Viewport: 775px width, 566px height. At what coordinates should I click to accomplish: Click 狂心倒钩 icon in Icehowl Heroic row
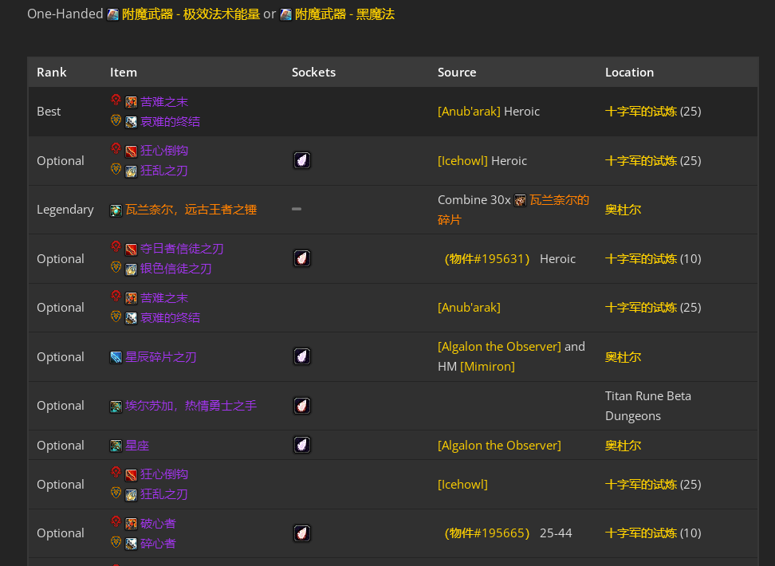coord(131,151)
